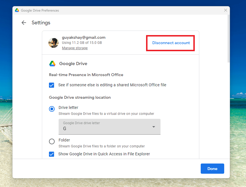Click the Google Drive logo beside section heading

click(52, 63)
